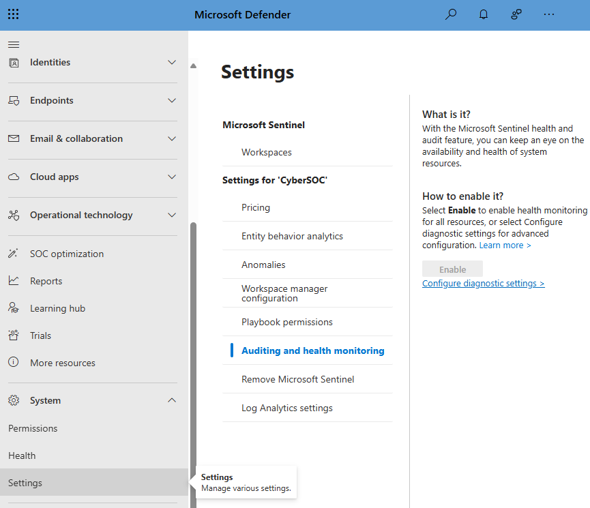This screenshot has width=590, height=508.
Task: Open notifications via the bell icon
Action: pyautogui.click(x=483, y=14)
